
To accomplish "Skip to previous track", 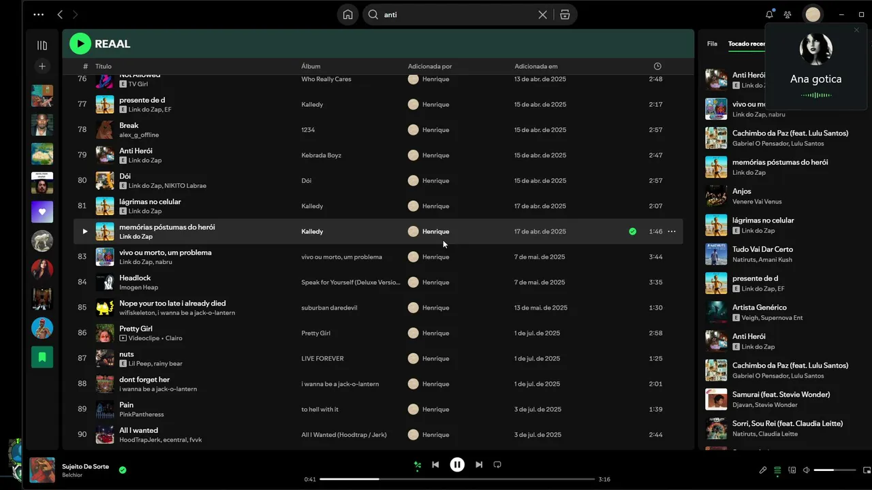I will click(435, 465).
